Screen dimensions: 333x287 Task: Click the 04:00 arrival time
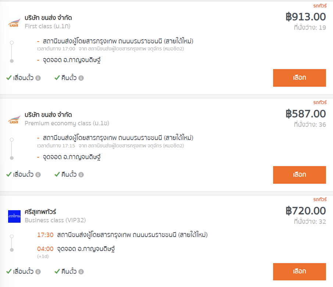[x=45, y=249]
